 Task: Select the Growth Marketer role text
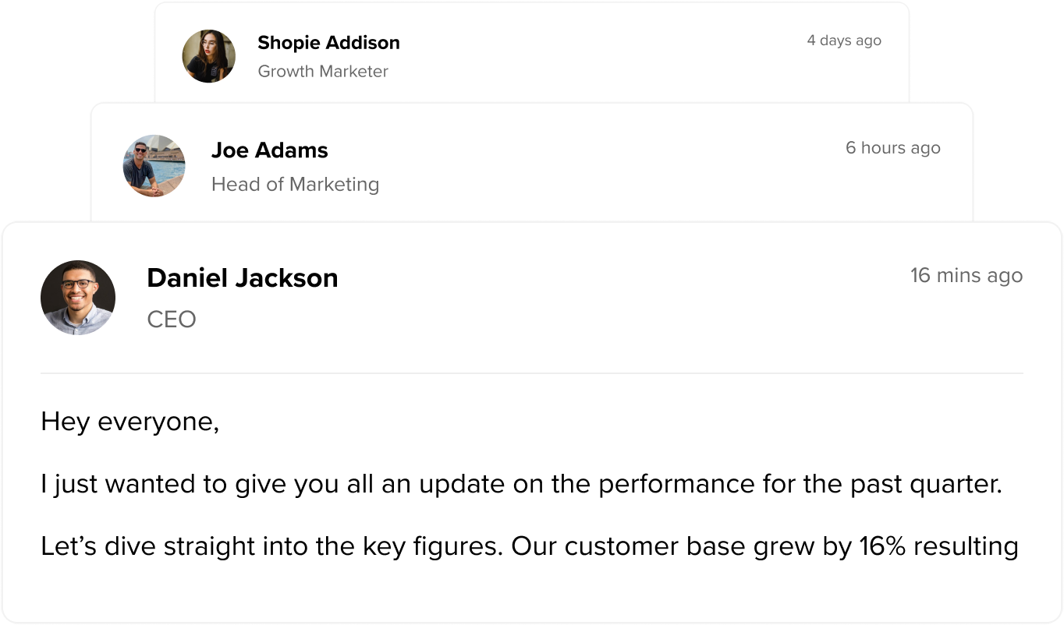pyautogui.click(x=323, y=72)
